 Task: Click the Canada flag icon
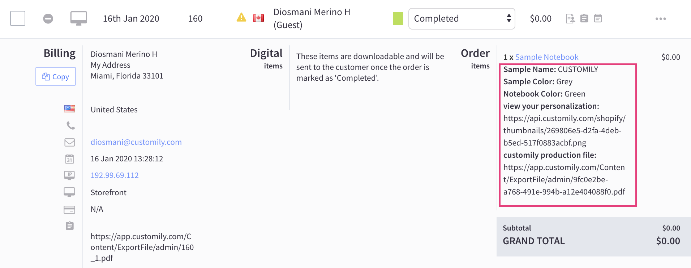coord(258,18)
